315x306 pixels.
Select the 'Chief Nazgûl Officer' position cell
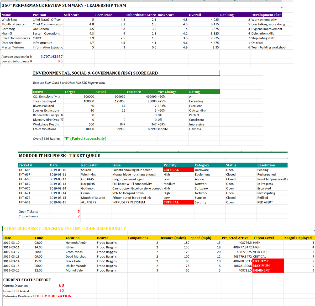48,20
